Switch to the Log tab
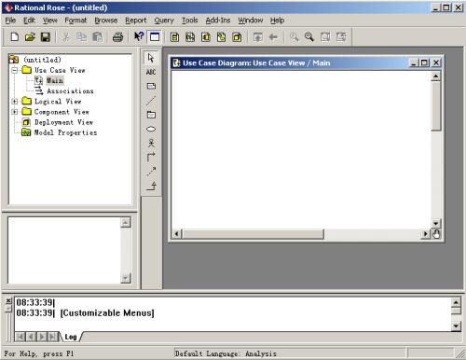The width and height of the screenshot is (466, 360). 71,337
